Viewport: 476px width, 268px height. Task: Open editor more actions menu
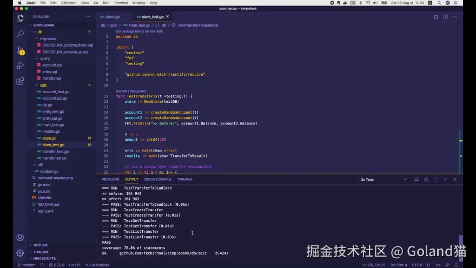click(455, 17)
